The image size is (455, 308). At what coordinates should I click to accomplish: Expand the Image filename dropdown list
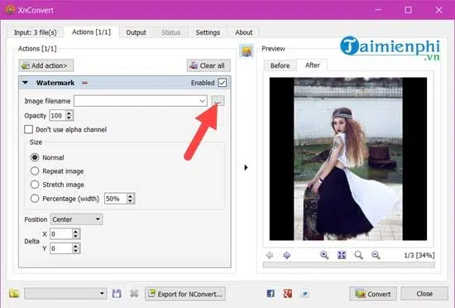coord(202,101)
